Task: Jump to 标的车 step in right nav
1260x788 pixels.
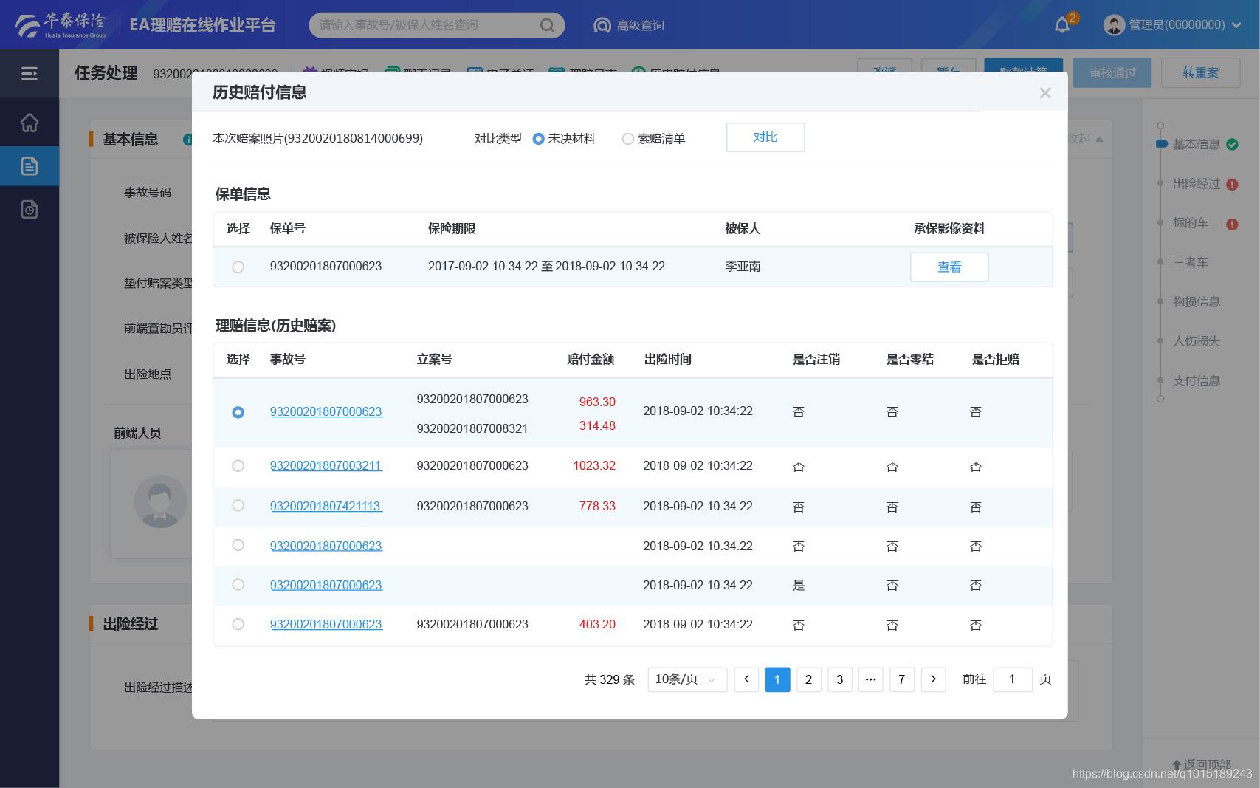Action: click(1191, 223)
